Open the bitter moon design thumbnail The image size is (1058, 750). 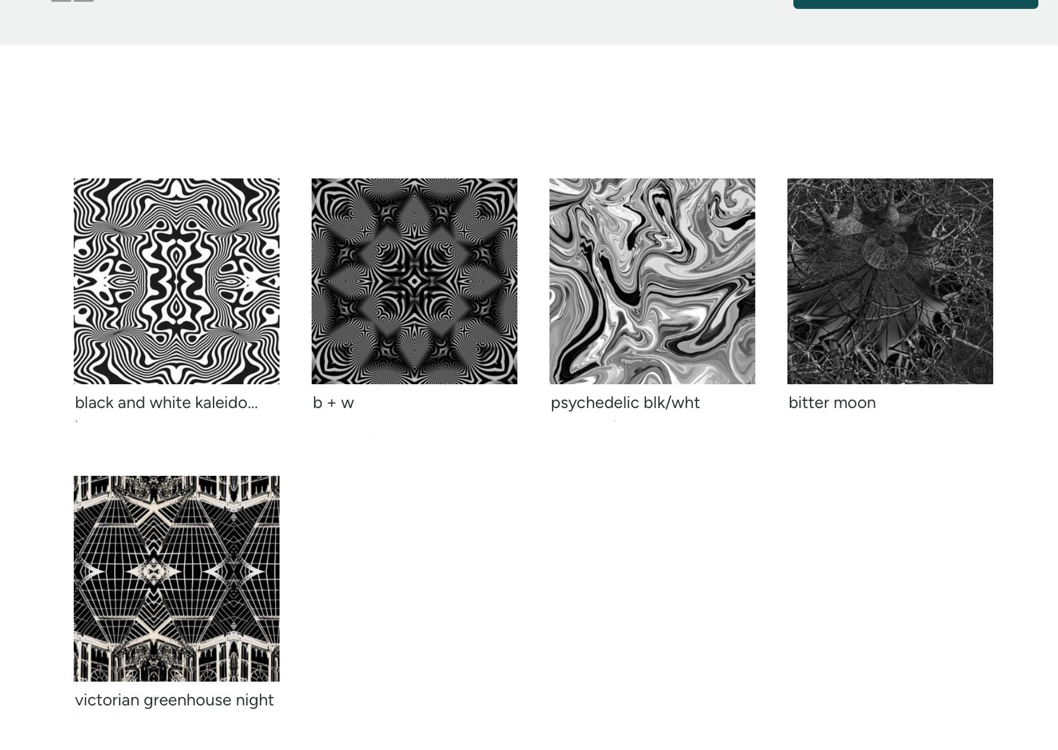[x=890, y=281]
